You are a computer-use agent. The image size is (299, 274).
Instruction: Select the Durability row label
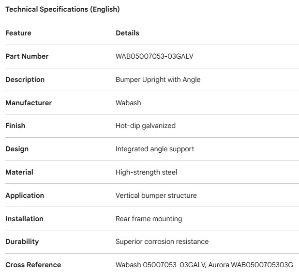click(22, 242)
